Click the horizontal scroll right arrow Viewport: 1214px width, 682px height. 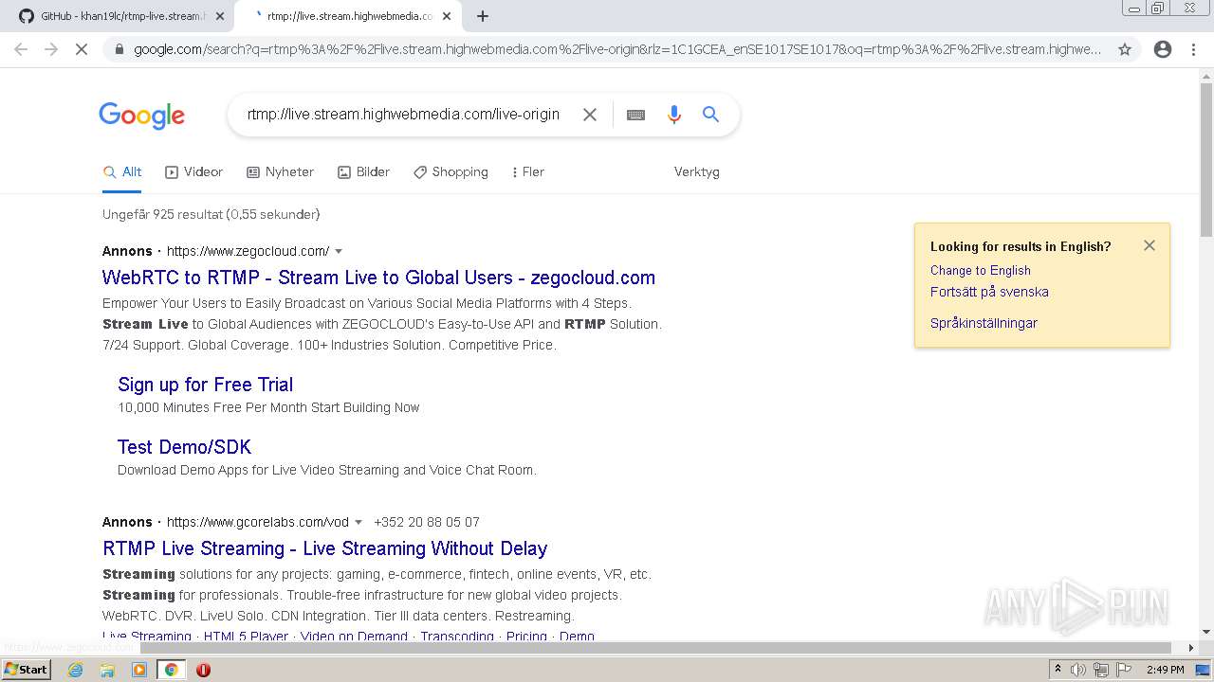(1192, 648)
